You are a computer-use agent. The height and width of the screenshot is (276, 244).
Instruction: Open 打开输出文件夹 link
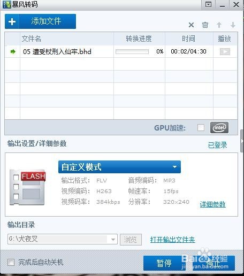tap(172, 240)
